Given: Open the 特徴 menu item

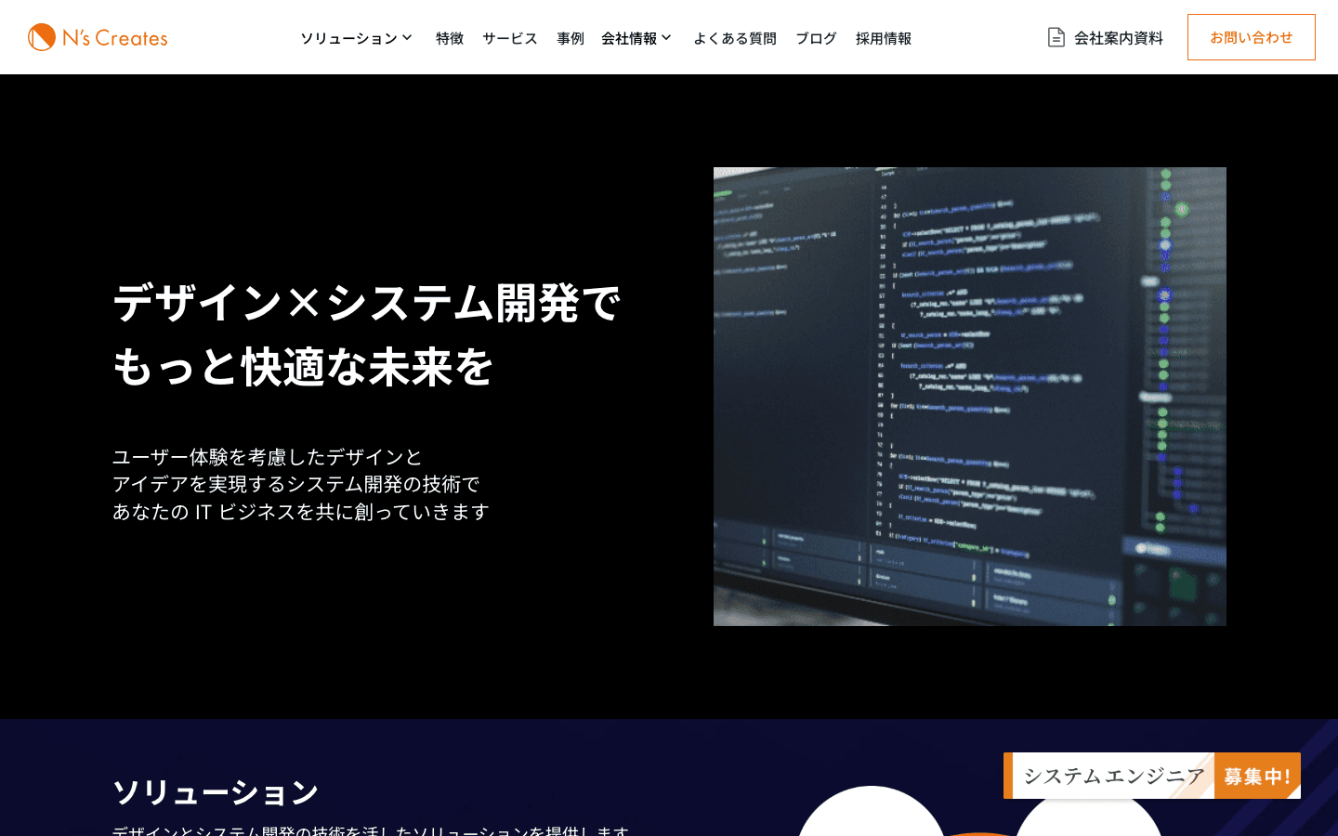Looking at the screenshot, I should tap(450, 38).
